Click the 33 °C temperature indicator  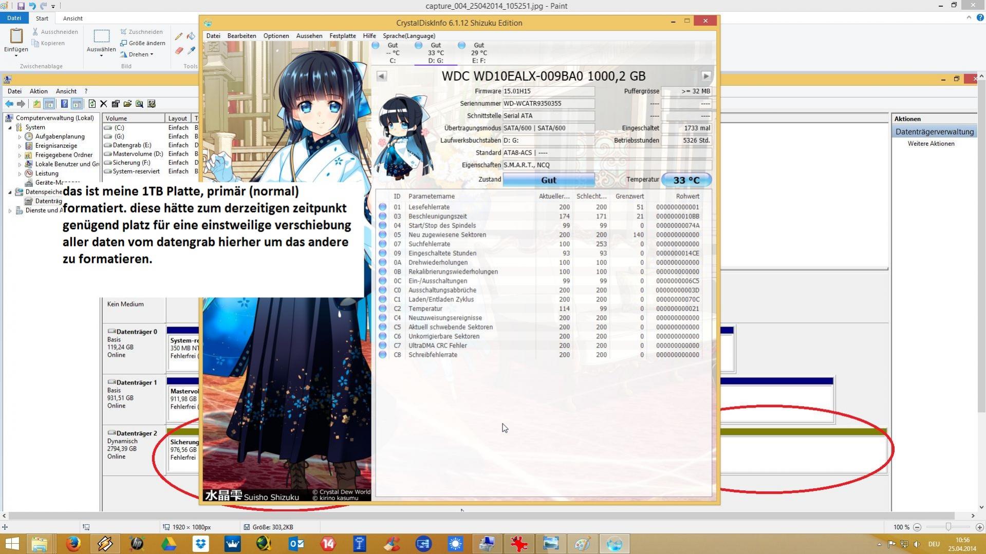[686, 180]
